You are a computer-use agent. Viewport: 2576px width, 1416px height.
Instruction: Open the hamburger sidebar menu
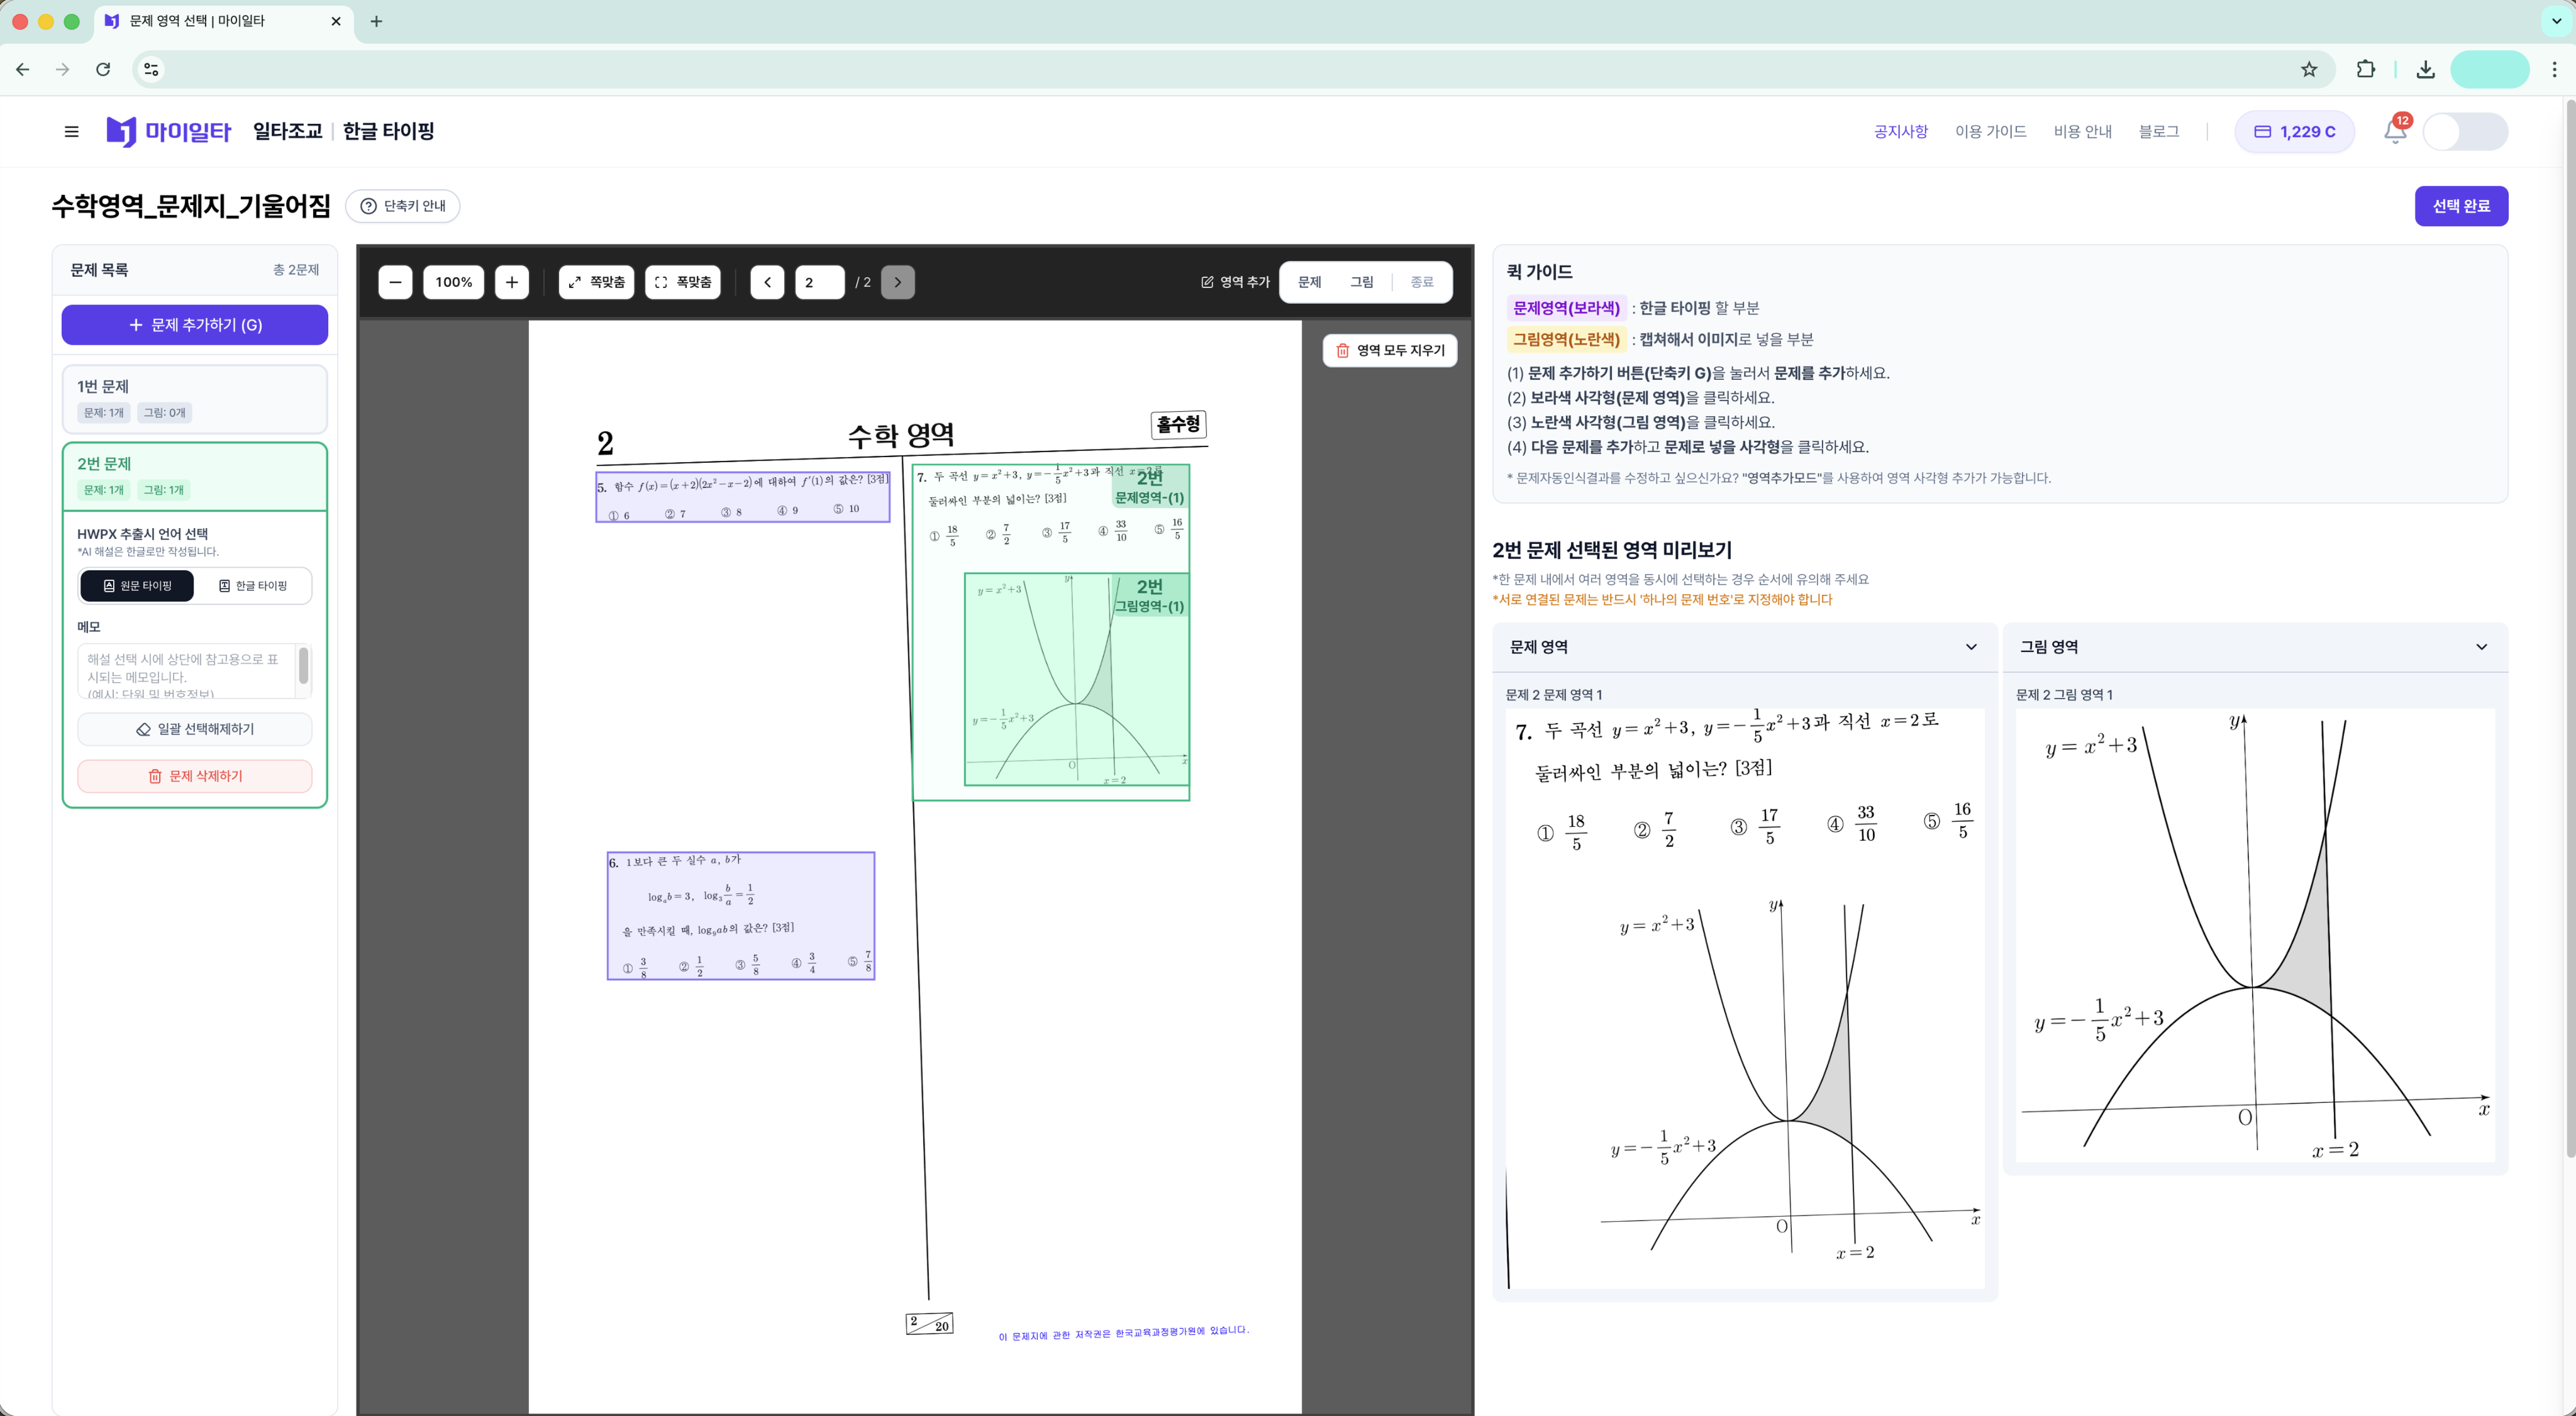[x=71, y=131]
